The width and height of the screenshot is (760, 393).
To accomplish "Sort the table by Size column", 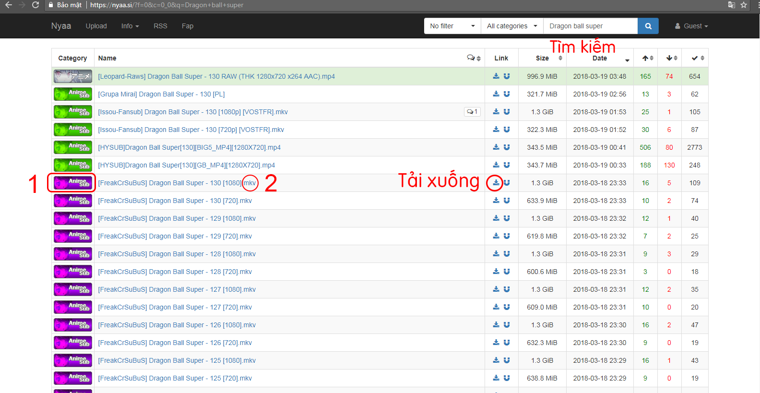I will pyautogui.click(x=543, y=58).
